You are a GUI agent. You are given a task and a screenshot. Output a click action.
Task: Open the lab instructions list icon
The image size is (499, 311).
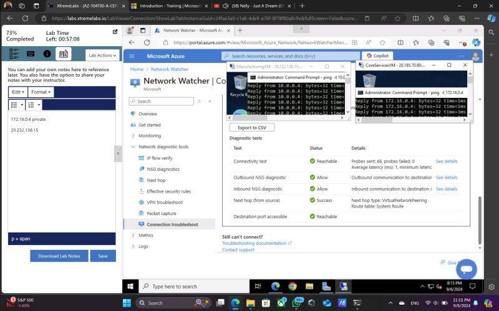pyautogui.click(x=14, y=54)
